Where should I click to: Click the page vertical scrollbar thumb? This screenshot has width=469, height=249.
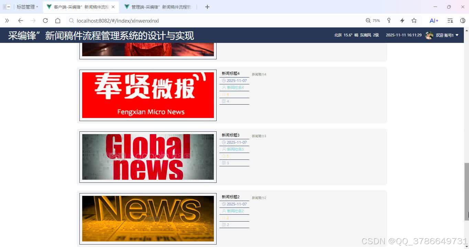467,191
